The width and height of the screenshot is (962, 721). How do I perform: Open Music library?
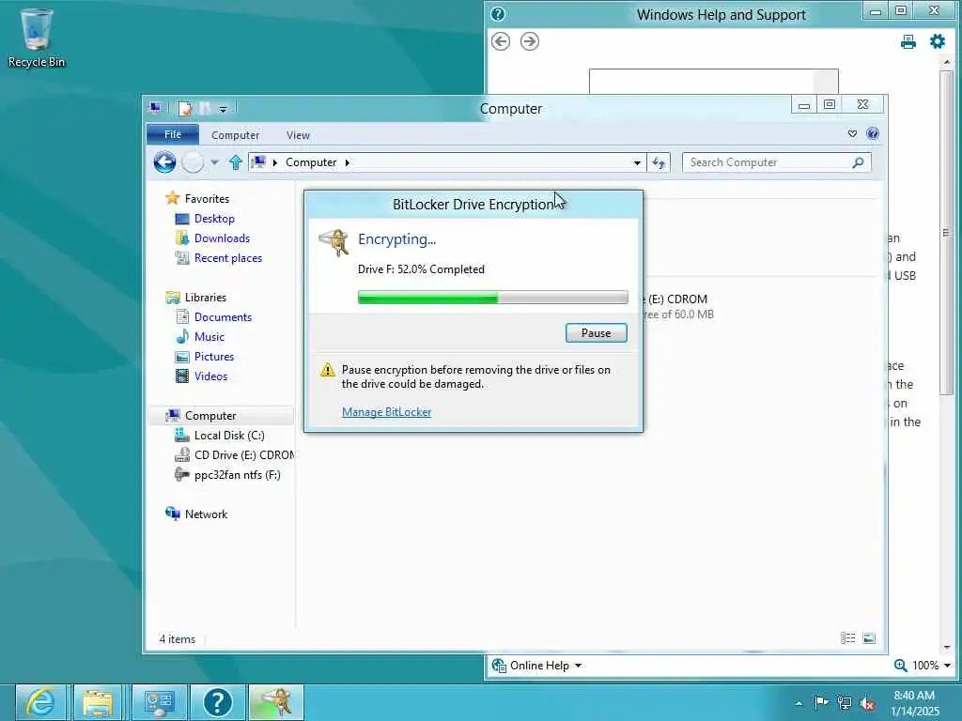pyautogui.click(x=209, y=337)
